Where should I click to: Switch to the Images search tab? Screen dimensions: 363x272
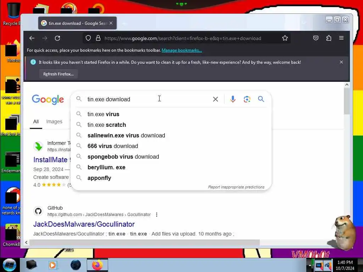(54, 121)
